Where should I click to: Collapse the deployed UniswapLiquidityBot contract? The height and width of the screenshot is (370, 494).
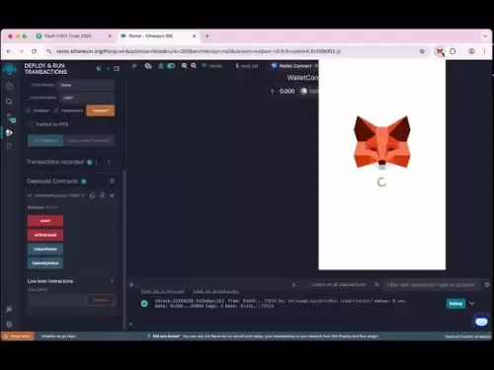pos(30,195)
